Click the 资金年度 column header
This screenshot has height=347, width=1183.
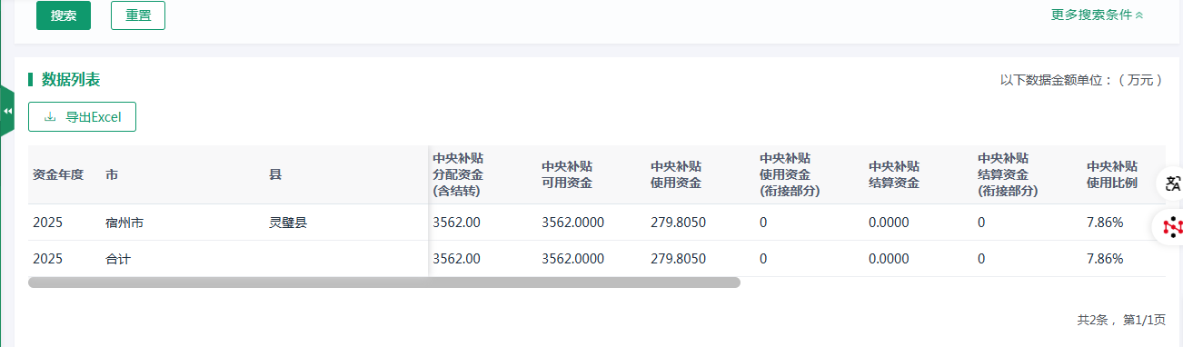click(58, 174)
